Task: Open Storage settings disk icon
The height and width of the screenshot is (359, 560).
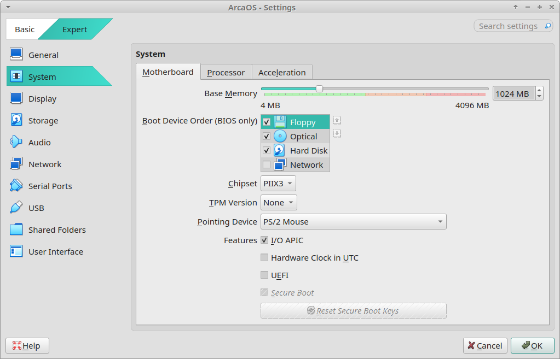Action: pyautogui.click(x=16, y=120)
